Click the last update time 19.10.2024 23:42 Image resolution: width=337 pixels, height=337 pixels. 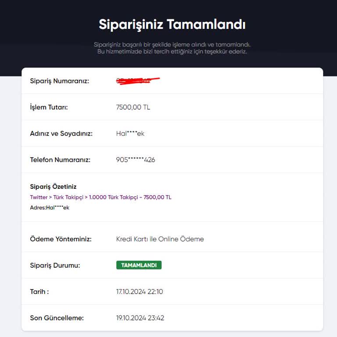coord(140,318)
